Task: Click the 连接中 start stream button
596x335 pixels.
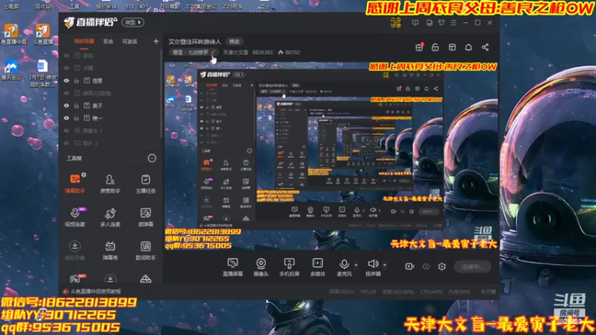Action: click(x=472, y=267)
